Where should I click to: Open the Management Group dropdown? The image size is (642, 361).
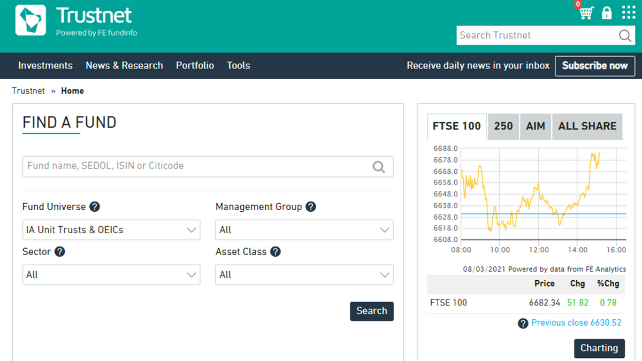(304, 230)
